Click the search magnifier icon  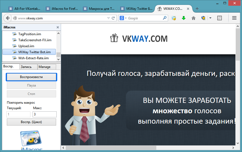[x=165, y=18]
